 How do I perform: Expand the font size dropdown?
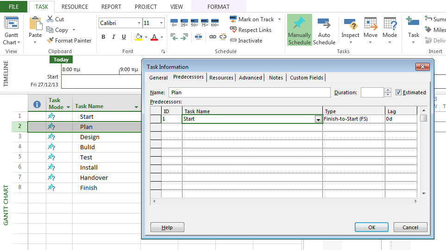tap(161, 23)
